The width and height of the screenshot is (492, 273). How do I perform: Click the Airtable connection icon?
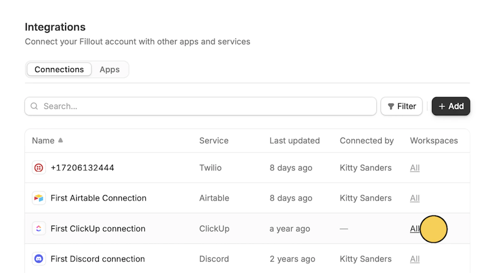39,198
